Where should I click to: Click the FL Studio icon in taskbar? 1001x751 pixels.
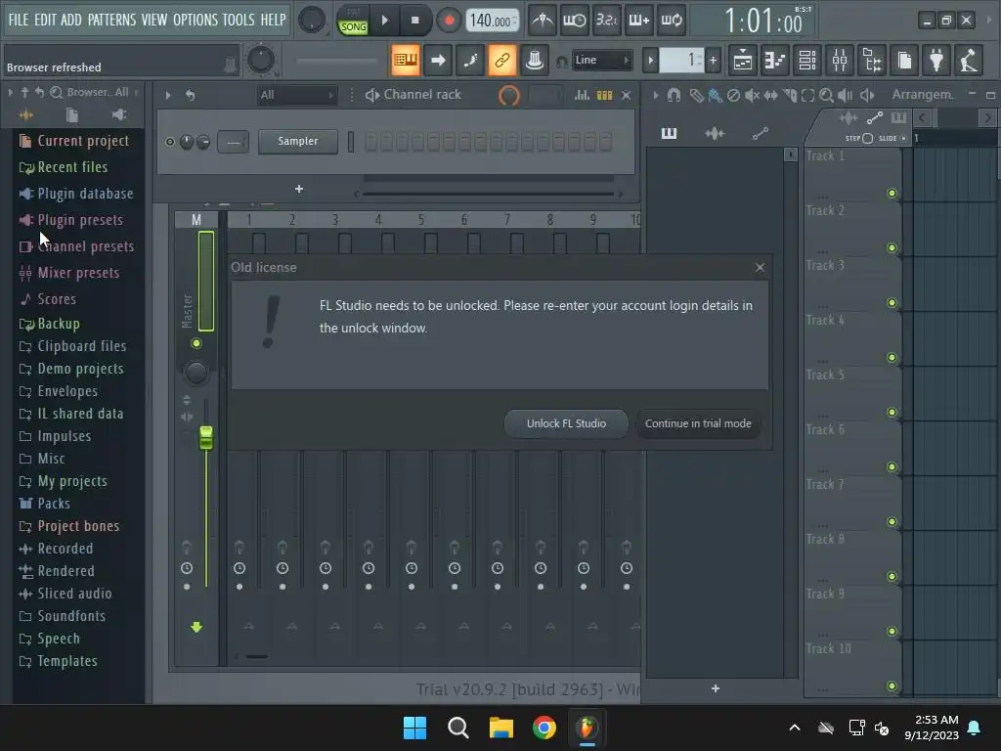[x=587, y=728]
